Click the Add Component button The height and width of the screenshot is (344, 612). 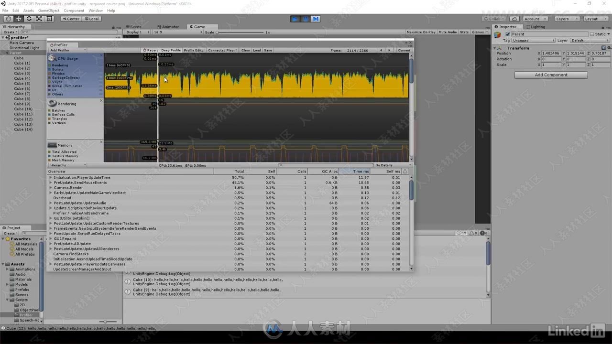click(551, 75)
